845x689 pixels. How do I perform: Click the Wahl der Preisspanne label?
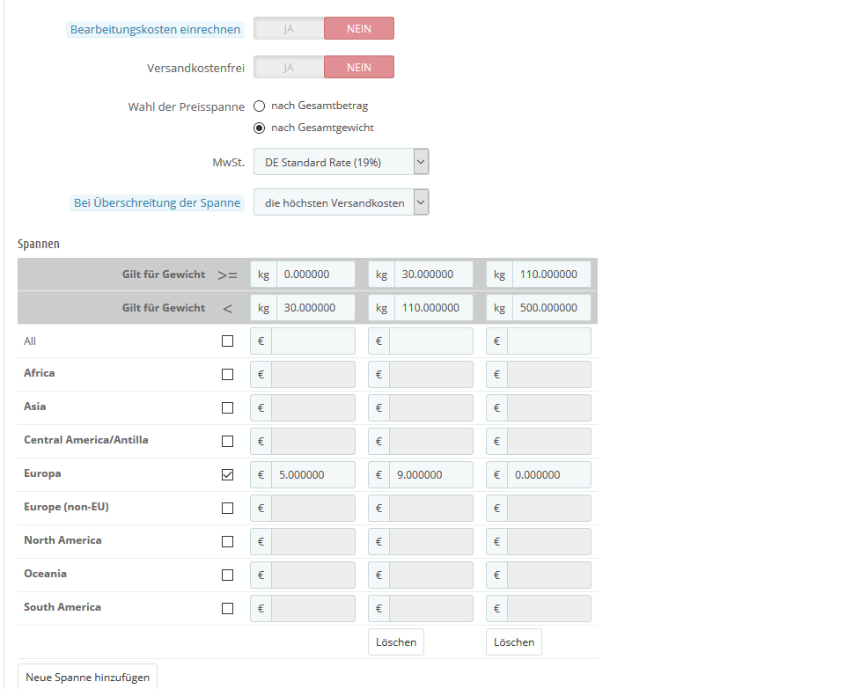coord(186,107)
